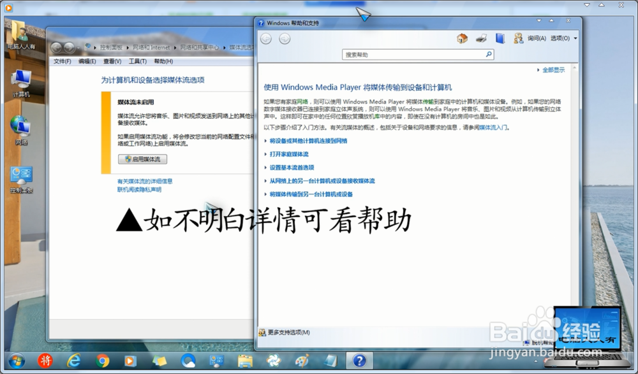638x374 pixels.
Task: Open 电脑人人有 desktop folder icon
Action: point(21,36)
